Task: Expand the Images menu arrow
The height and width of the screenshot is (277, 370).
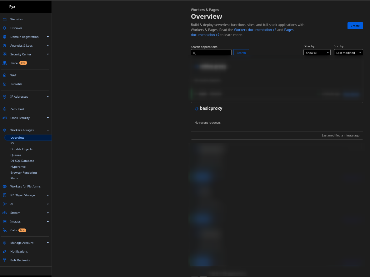Action: (x=48, y=222)
